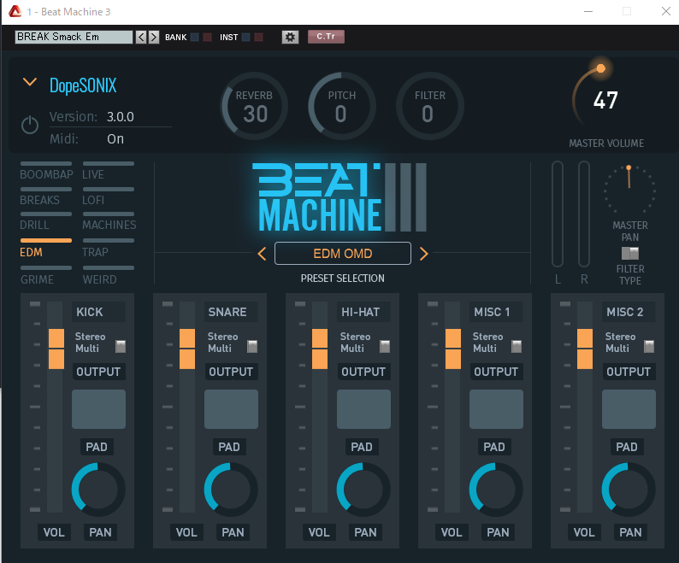The height and width of the screenshot is (563, 679).
Task: Open the BREAK Smack Em preset field
Action: coord(74,38)
